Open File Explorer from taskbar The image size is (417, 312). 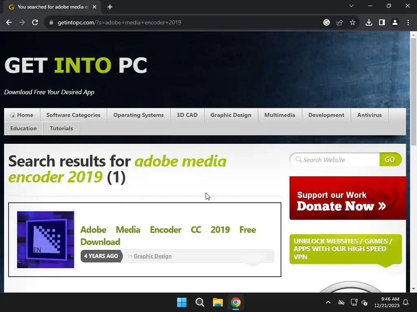(x=217, y=302)
